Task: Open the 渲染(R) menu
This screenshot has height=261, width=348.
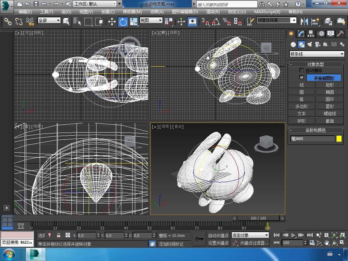Action: tap(213, 12)
